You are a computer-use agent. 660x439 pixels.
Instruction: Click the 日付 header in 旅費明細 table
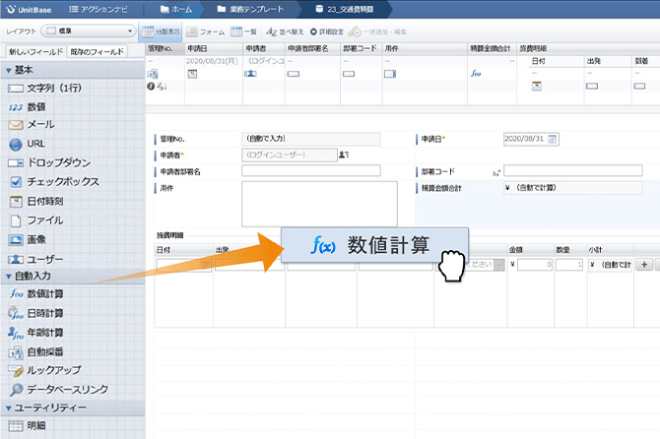click(183, 250)
